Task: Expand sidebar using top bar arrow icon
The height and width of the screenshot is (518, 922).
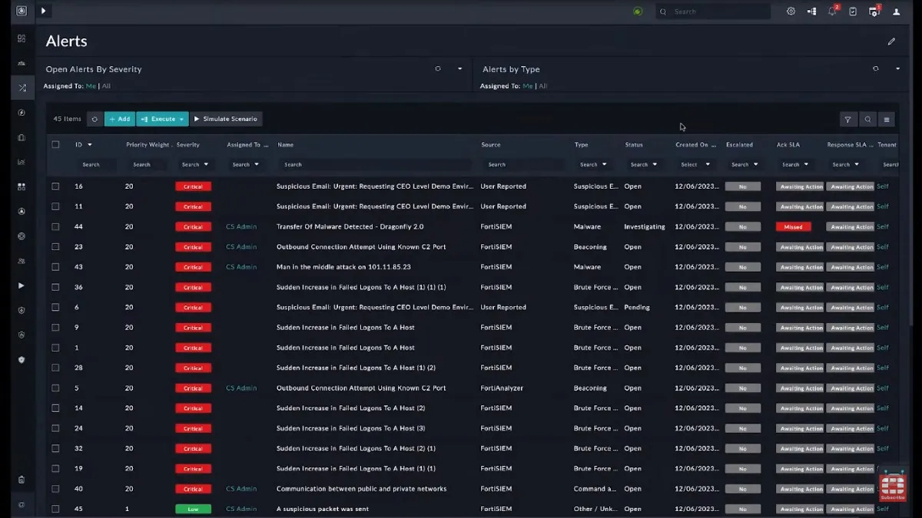Action: click(x=44, y=11)
